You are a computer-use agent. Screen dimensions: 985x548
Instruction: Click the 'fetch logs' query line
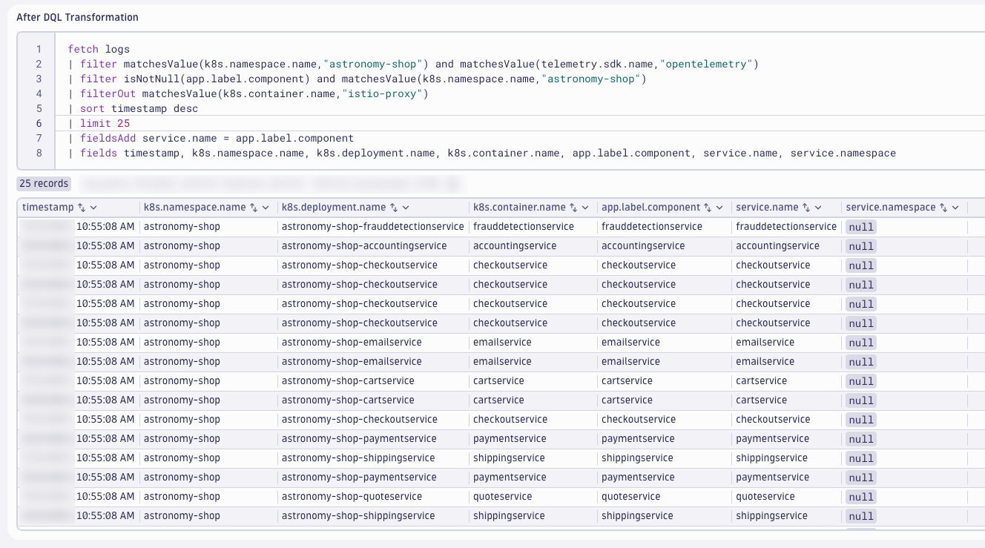[x=99, y=49]
